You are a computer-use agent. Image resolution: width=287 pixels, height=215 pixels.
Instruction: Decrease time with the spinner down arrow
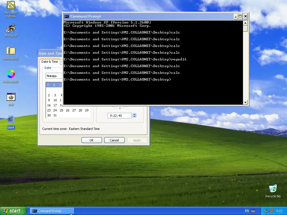coord(134,117)
